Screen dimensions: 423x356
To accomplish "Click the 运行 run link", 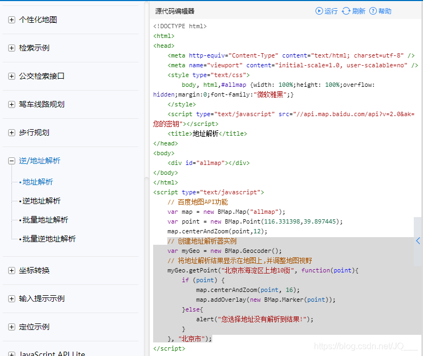I will coord(331,11).
